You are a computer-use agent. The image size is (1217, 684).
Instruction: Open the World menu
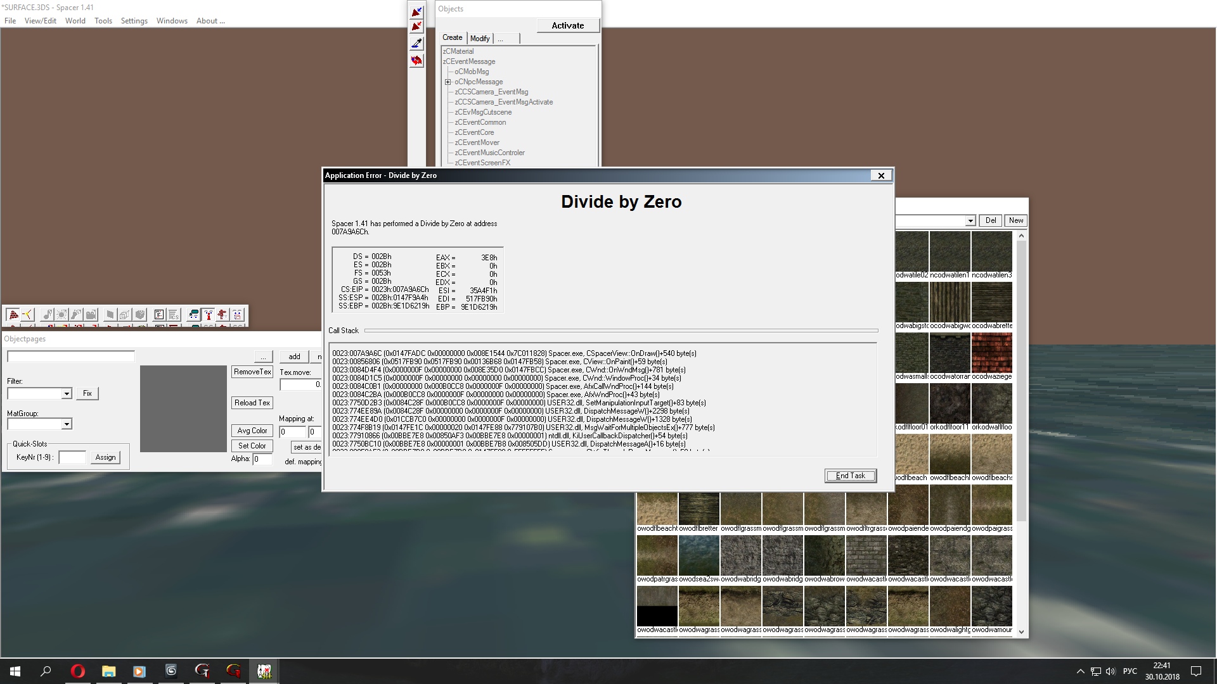(x=75, y=21)
